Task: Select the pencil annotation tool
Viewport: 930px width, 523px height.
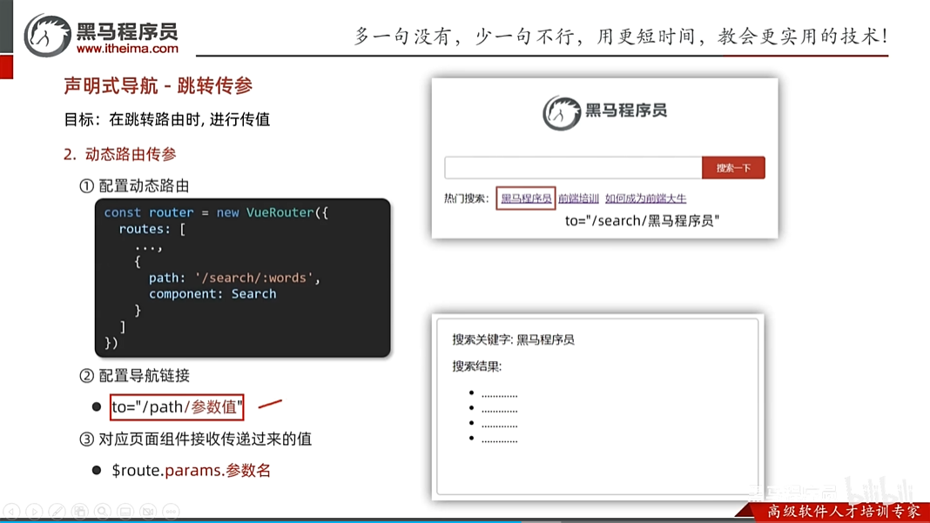Action: pos(57,512)
